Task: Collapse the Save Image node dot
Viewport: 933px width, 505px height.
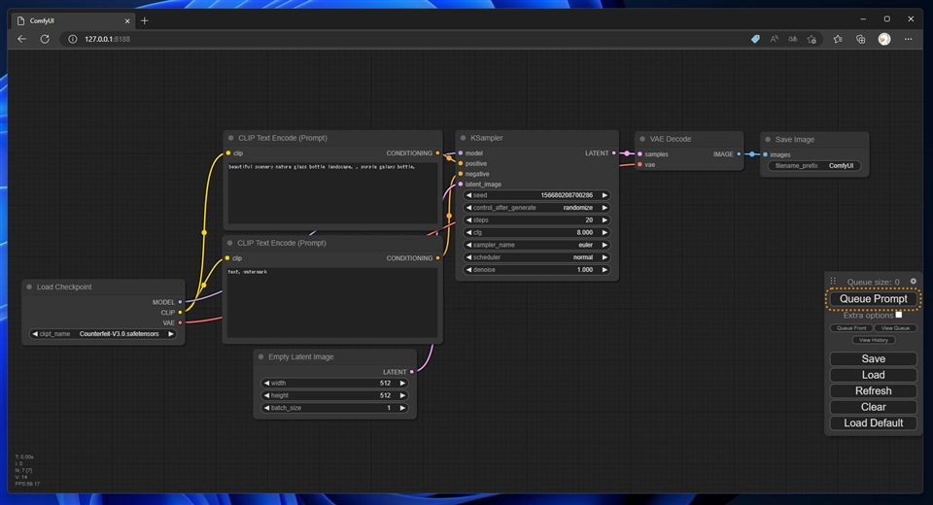Action: coord(768,140)
